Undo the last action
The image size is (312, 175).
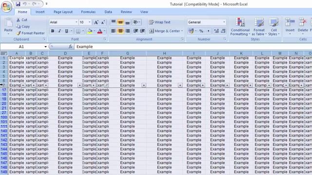[x=25, y=4]
